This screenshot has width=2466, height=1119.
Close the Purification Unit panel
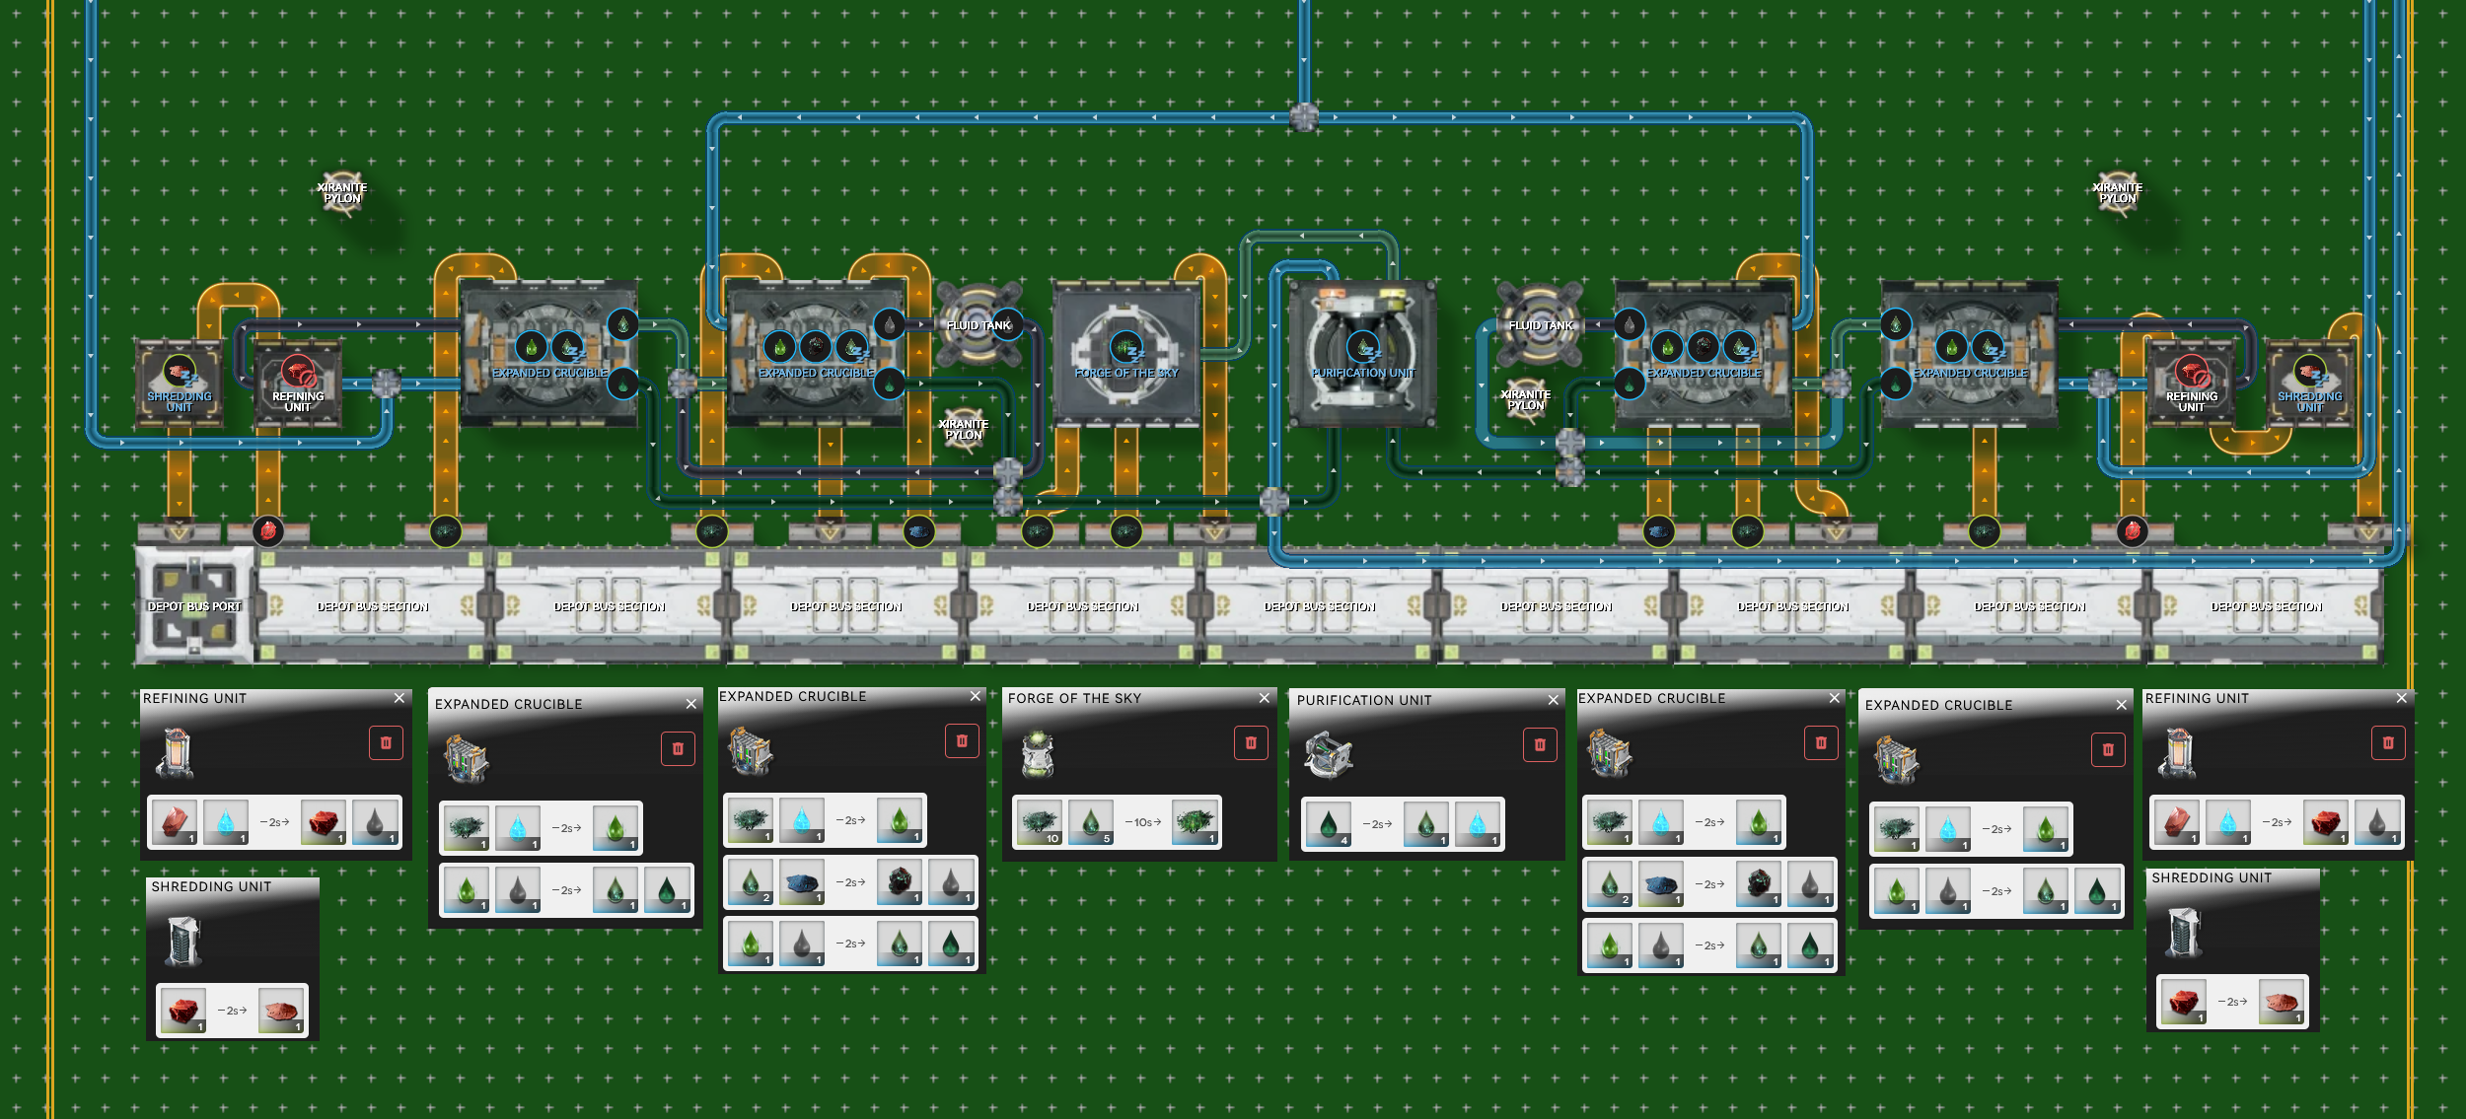pyautogui.click(x=1554, y=700)
